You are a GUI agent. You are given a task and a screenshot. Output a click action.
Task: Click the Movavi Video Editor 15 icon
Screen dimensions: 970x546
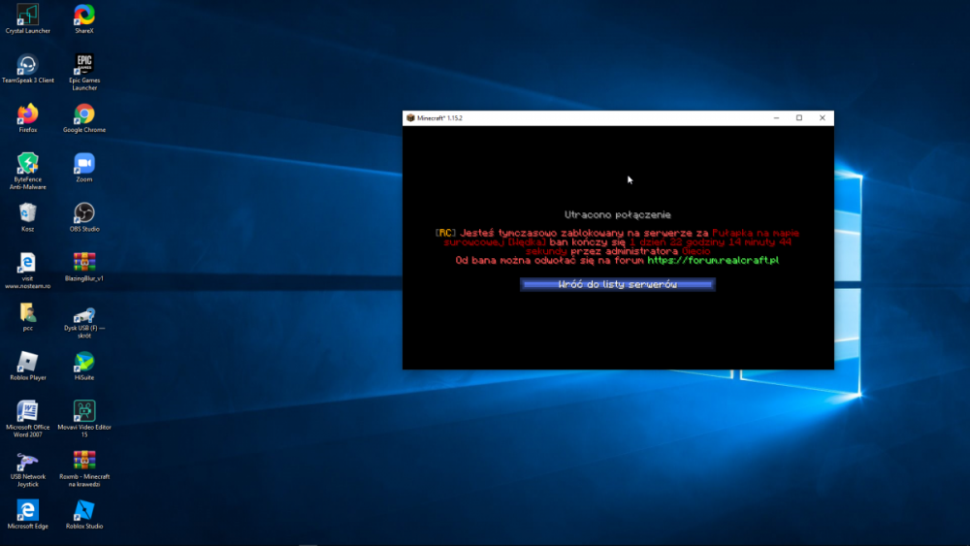[84, 410]
